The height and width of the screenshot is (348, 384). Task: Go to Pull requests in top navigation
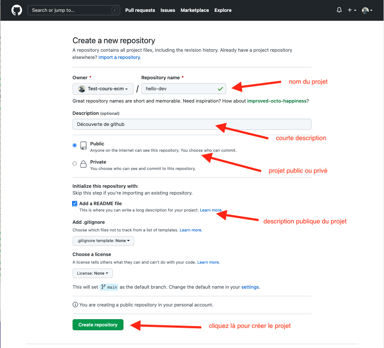pyautogui.click(x=140, y=10)
